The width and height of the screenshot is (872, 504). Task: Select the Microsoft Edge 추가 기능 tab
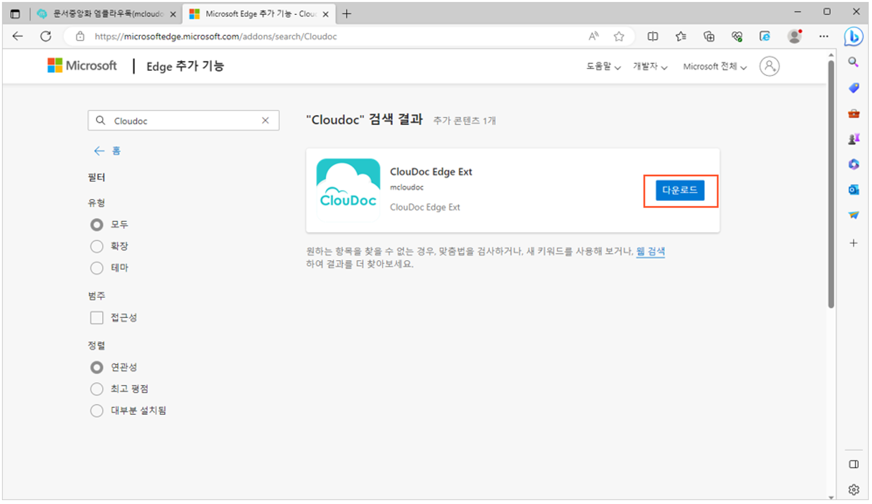(258, 14)
